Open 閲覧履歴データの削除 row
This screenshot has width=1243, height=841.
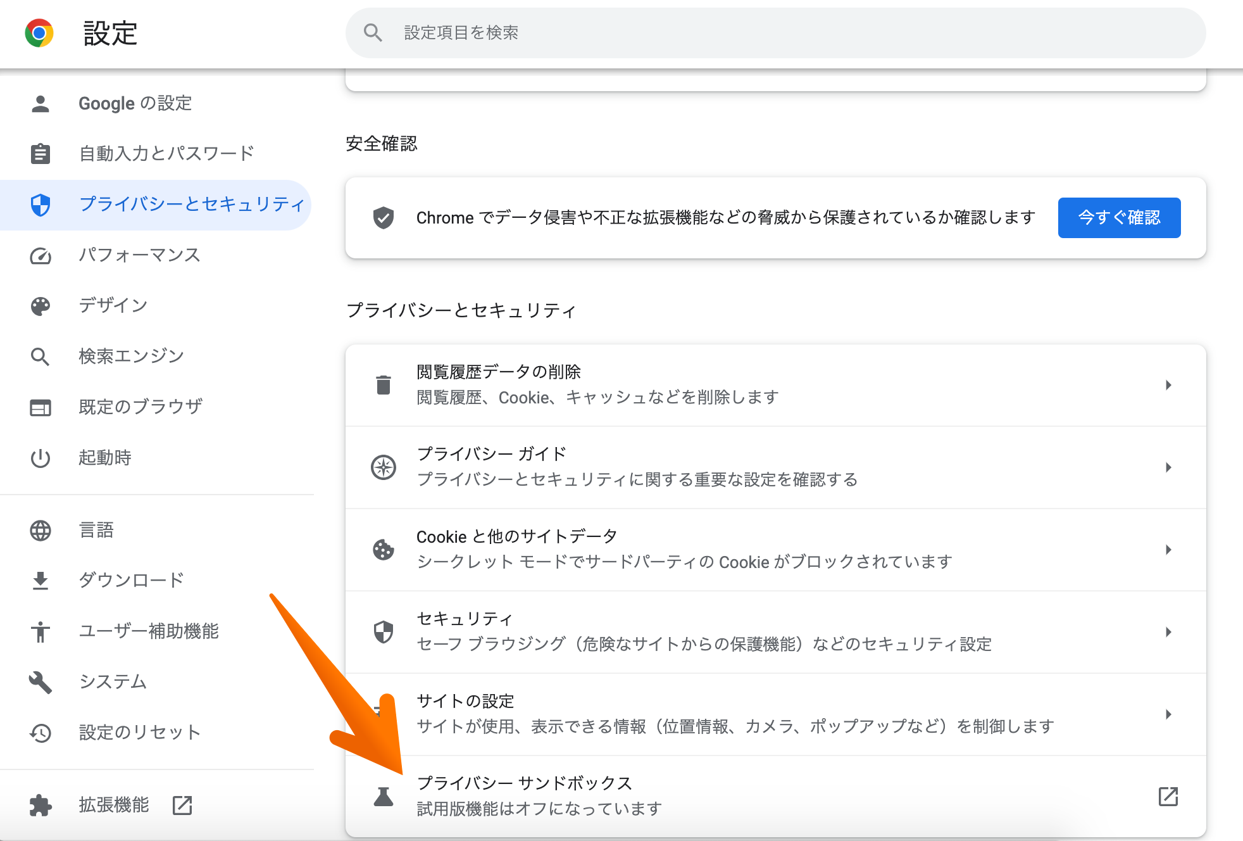pyautogui.click(x=775, y=385)
